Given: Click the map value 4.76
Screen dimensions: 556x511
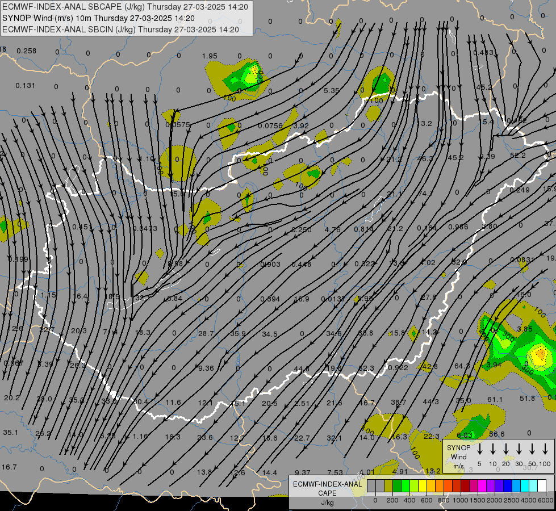Looking at the screenshot, I should (x=332, y=229).
